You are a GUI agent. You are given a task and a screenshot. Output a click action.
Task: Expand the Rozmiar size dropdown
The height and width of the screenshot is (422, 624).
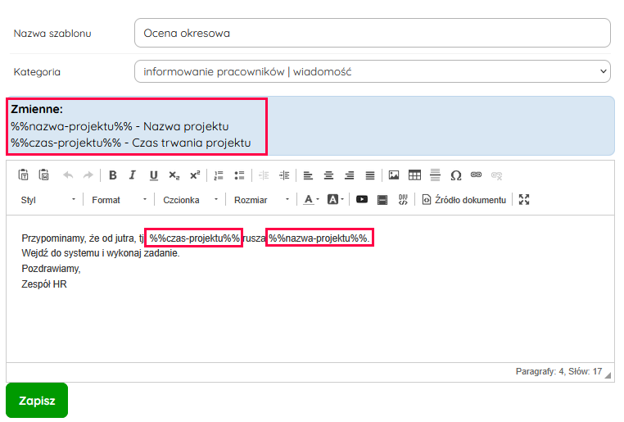(262, 199)
